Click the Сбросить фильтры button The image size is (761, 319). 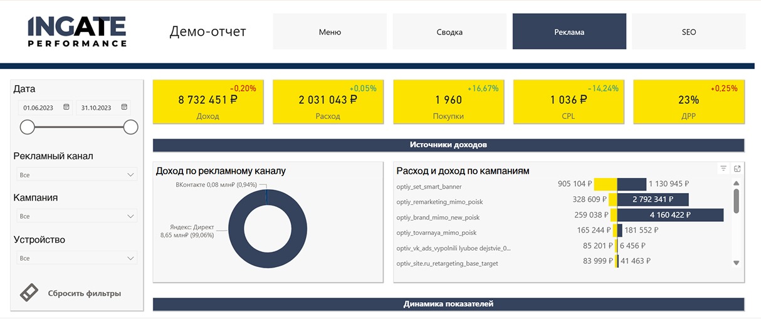click(x=84, y=293)
